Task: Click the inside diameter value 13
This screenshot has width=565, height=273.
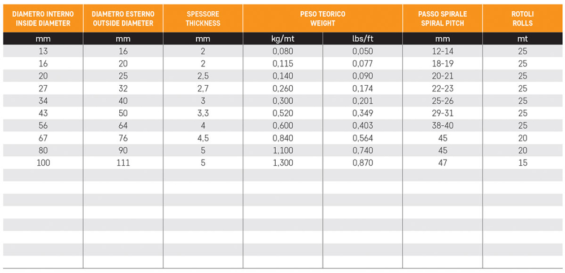Action: tap(44, 51)
